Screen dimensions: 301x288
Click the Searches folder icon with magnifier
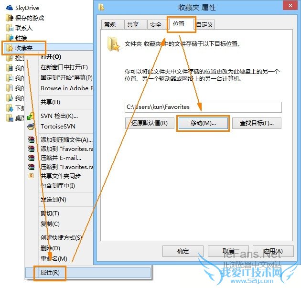[x=10, y=58]
